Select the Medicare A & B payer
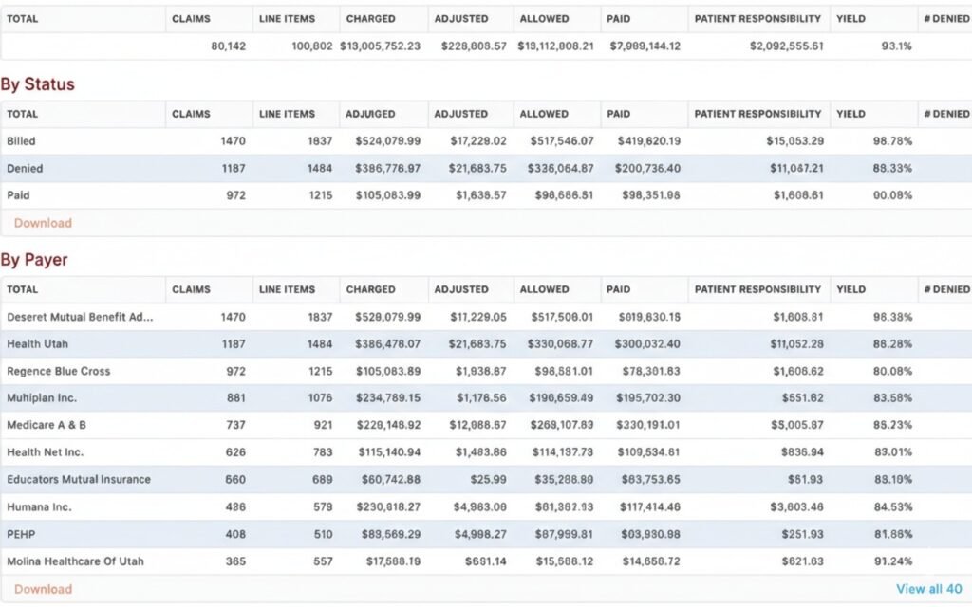 (x=47, y=426)
